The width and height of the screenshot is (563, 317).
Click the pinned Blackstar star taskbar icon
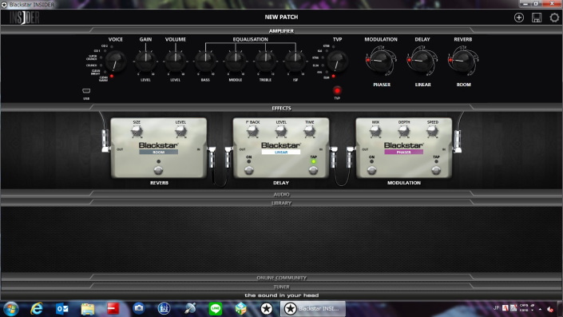[x=267, y=309]
